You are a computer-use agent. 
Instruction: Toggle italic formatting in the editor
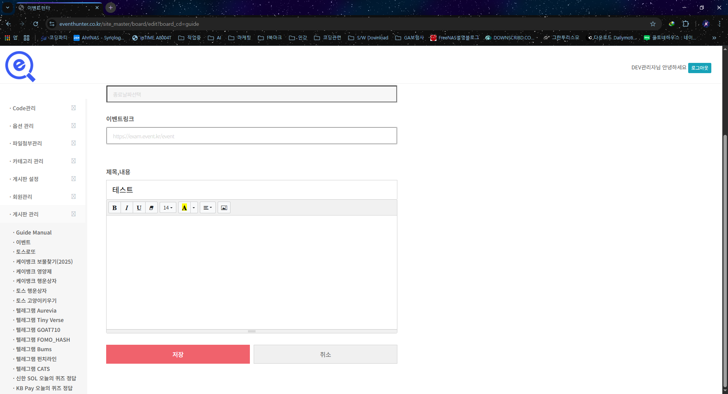click(x=127, y=208)
